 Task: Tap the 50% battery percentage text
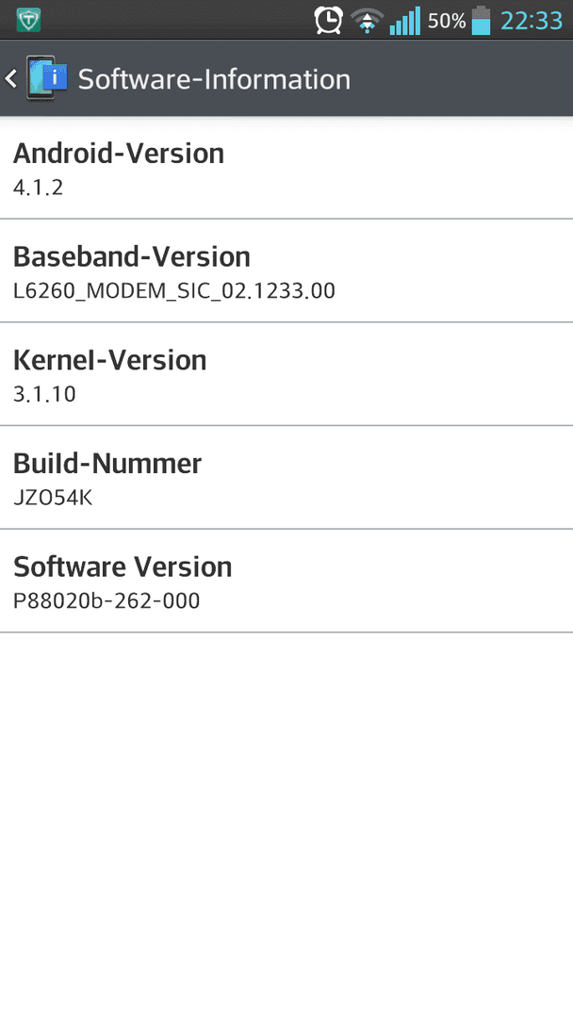tap(447, 21)
